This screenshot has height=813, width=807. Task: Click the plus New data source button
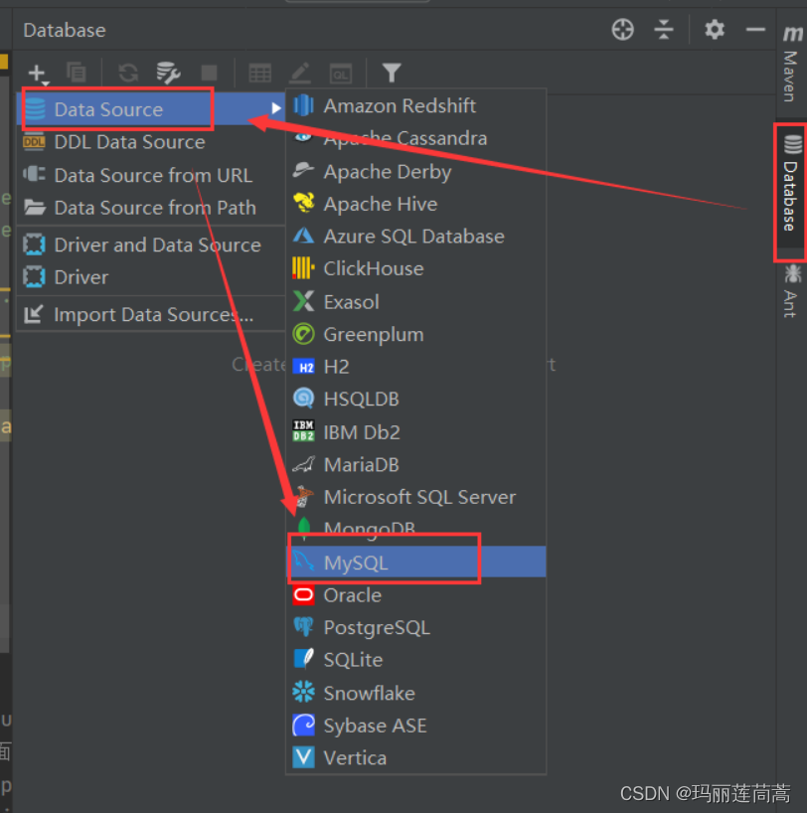pos(38,74)
